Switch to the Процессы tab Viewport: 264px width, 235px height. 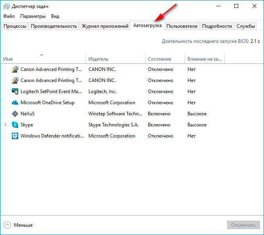tap(15, 26)
